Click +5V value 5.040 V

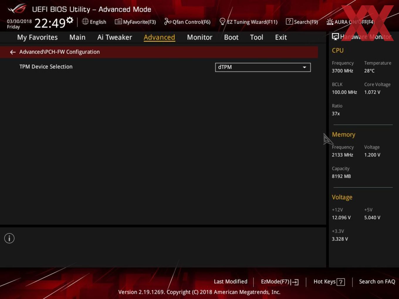tap(372, 218)
